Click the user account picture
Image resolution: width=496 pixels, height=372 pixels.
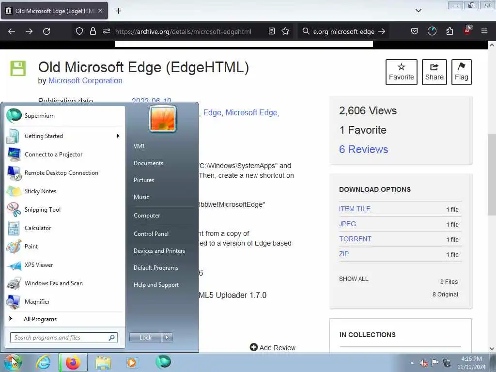163,119
